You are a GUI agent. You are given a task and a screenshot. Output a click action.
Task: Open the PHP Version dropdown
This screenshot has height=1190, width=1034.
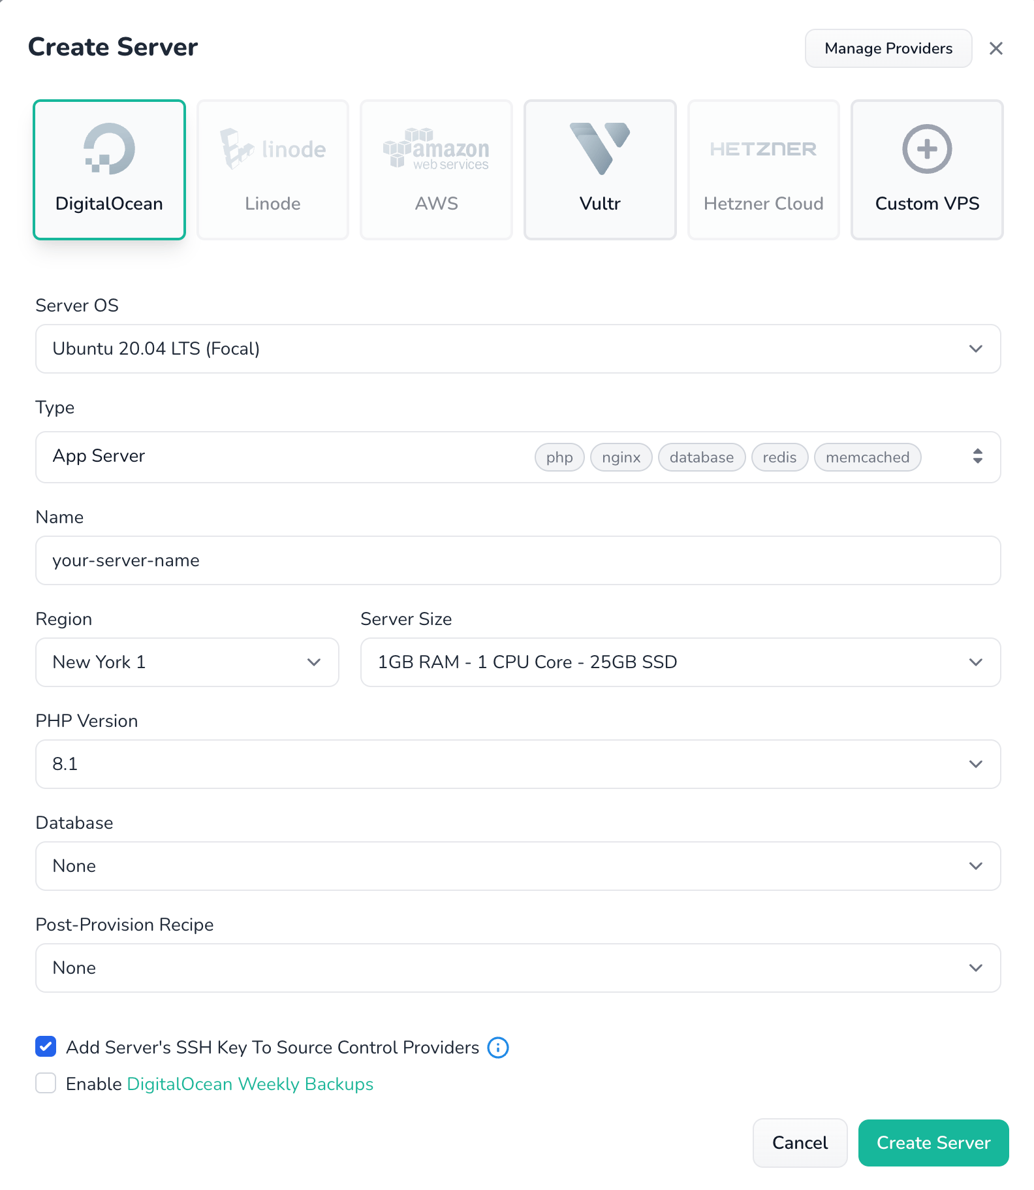coord(518,764)
